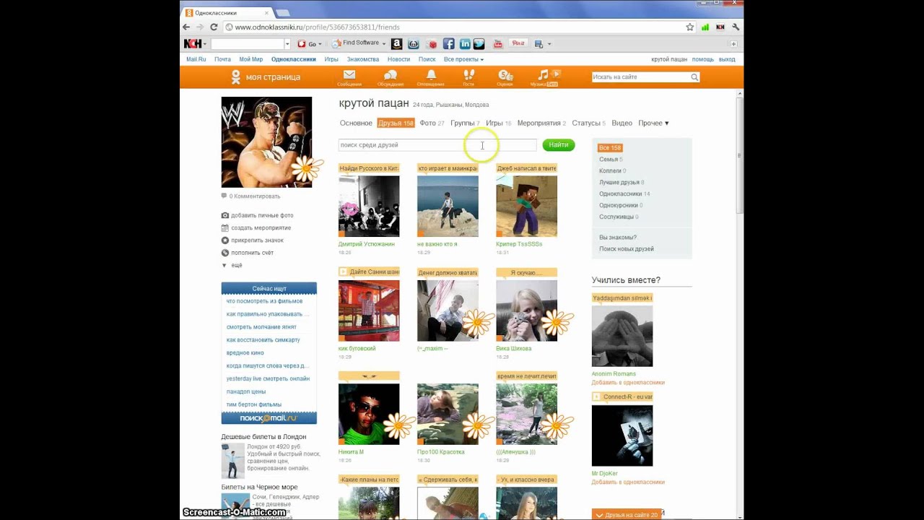Open toolbar options dropdown after Pin it
Viewport: 924px width, 520px height.
549,44
